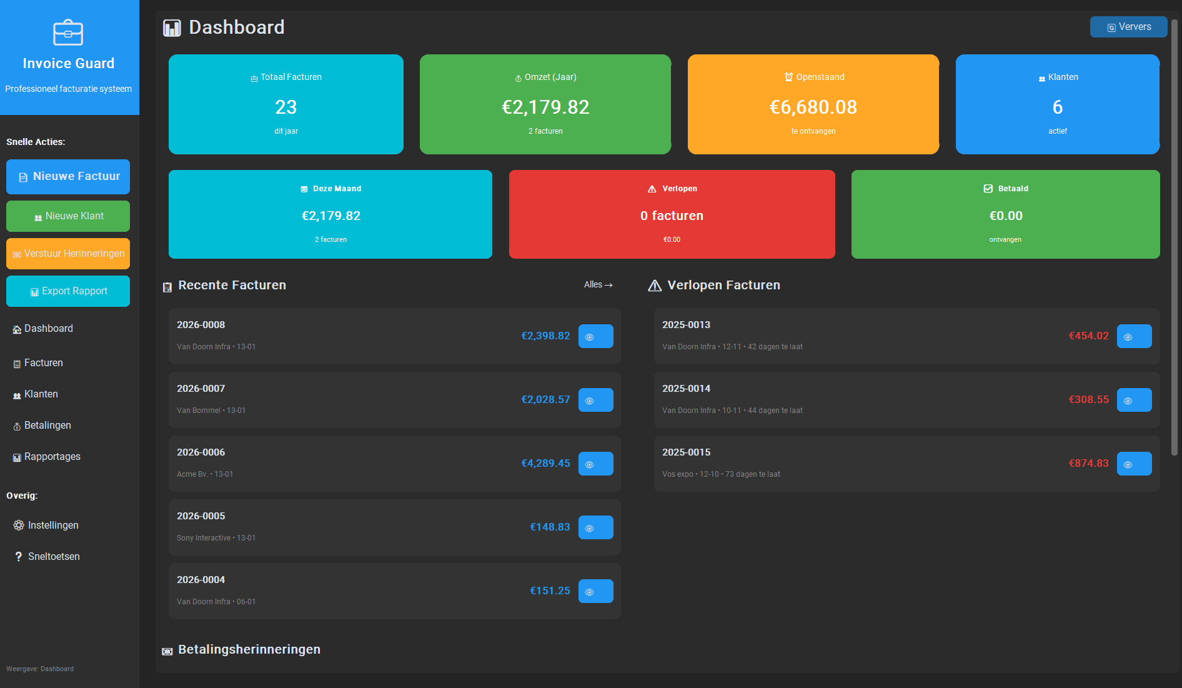The height and width of the screenshot is (688, 1182).
Task: View invoice 2026-0007 with eye button
Action: pos(595,400)
